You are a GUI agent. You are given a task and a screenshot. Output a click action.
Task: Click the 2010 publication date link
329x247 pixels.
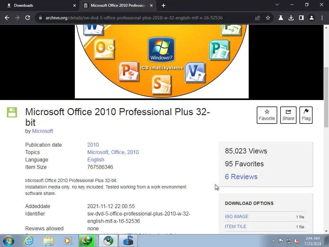tap(93, 145)
